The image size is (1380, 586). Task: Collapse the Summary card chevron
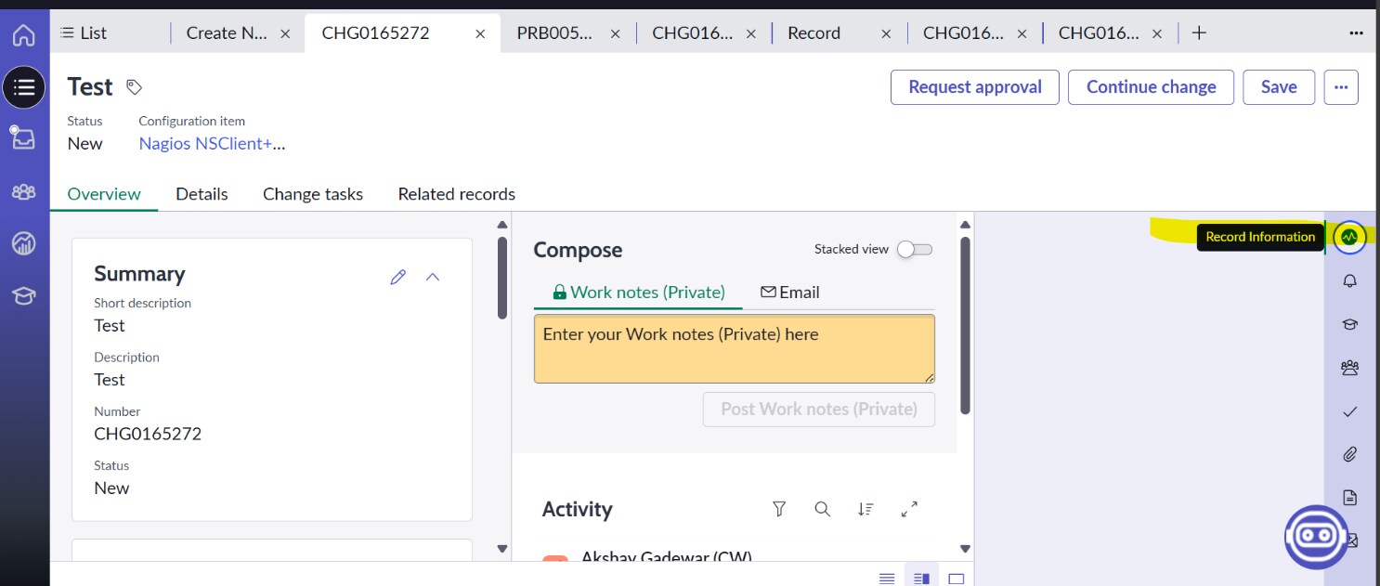pos(433,277)
